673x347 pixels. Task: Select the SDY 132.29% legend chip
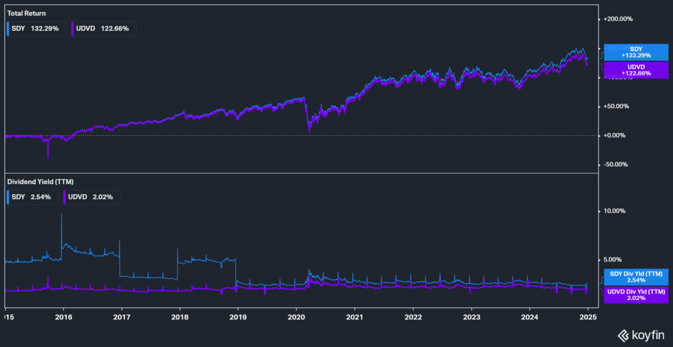36,29
